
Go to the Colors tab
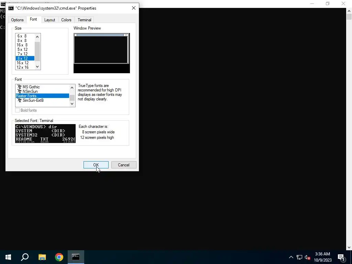tap(66, 20)
